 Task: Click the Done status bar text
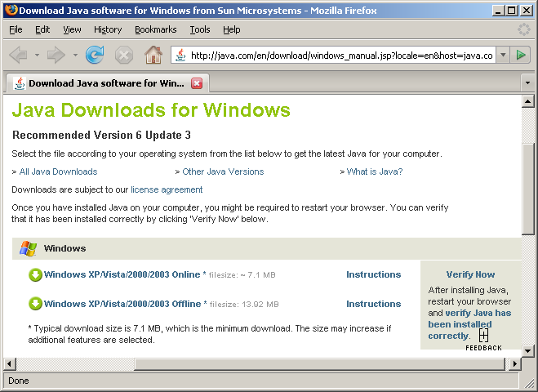19,381
